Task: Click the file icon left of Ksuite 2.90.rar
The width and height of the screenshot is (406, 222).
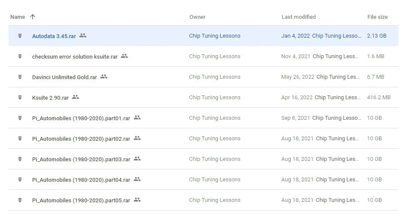Action: tap(20, 98)
